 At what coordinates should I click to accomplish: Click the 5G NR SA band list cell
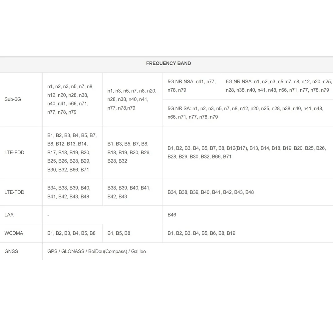[x=245, y=113]
